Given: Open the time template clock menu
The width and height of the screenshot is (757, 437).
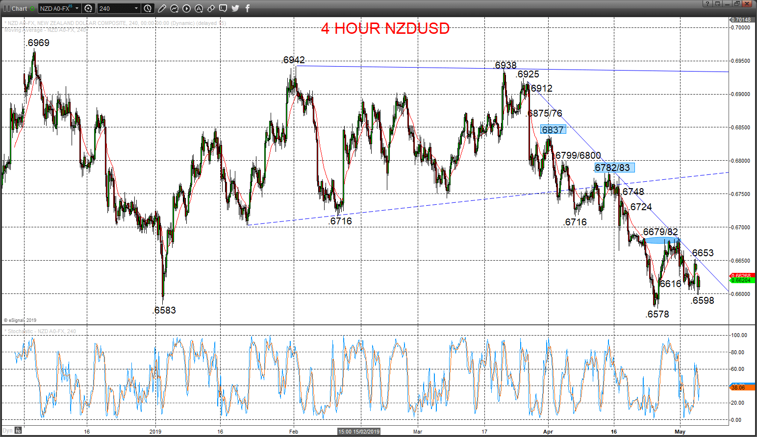Looking at the screenshot, I should tap(148, 8).
